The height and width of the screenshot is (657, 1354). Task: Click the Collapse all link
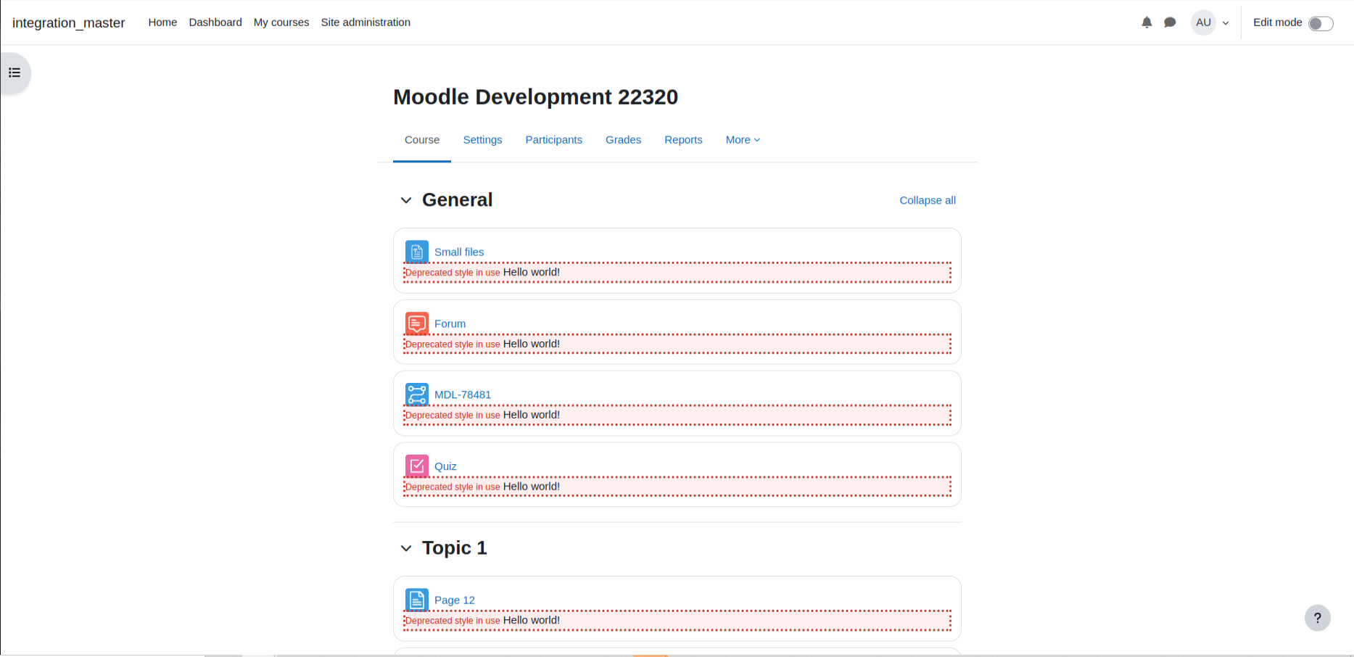pos(928,200)
